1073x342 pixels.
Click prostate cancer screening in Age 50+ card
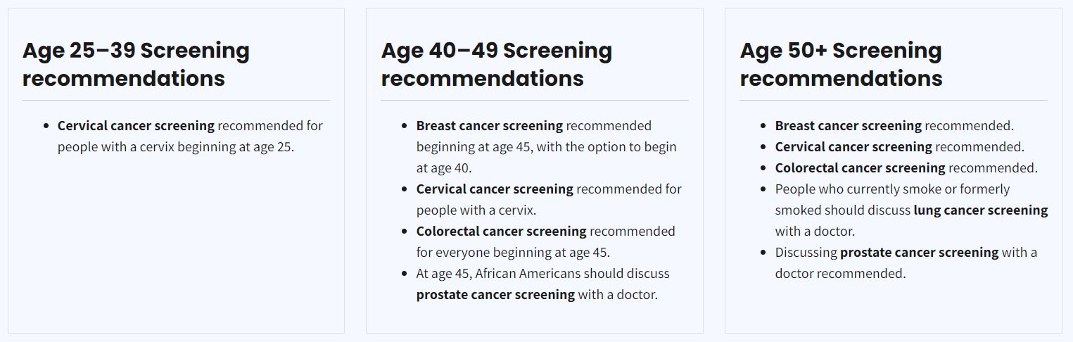pyautogui.click(x=920, y=253)
